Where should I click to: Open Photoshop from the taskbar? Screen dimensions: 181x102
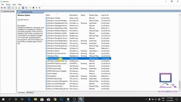pos(61,99)
